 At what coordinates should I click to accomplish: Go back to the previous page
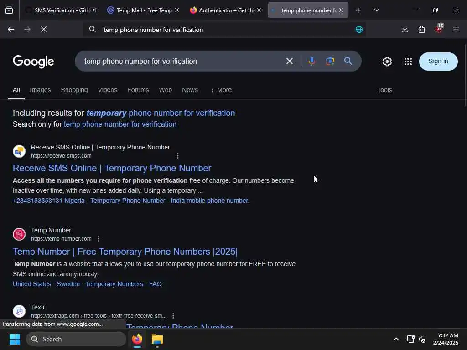(x=11, y=30)
